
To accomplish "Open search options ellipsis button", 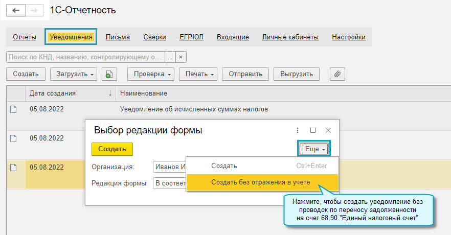I will click(170, 56).
